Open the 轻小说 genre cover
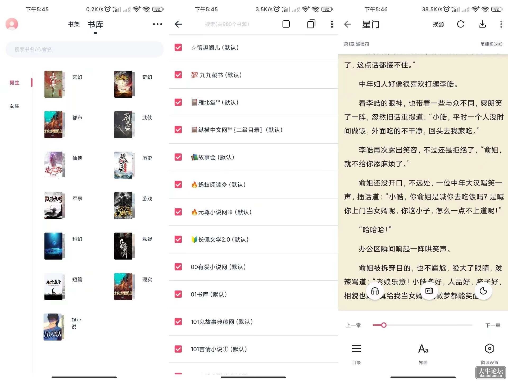Screen dimensions: 508x381 point(54,327)
